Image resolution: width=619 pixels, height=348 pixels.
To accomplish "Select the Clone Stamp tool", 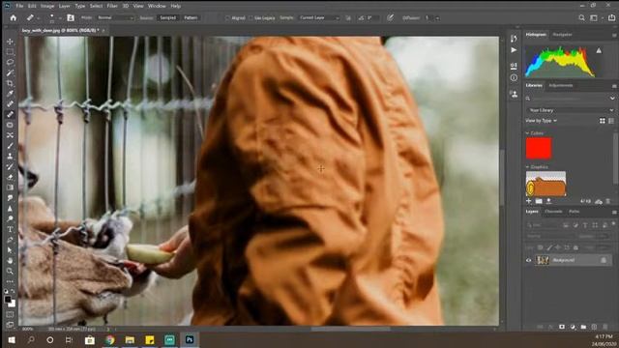I will (x=11, y=157).
